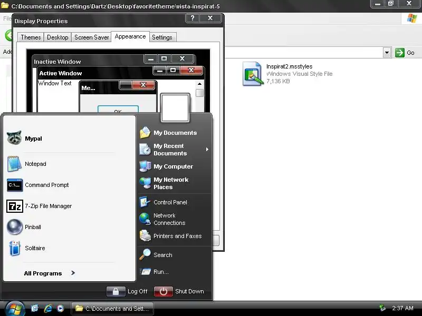Screen dimensions: 422x316
Task: Open My Computer from Start menu
Action: click(x=166, y=166)
